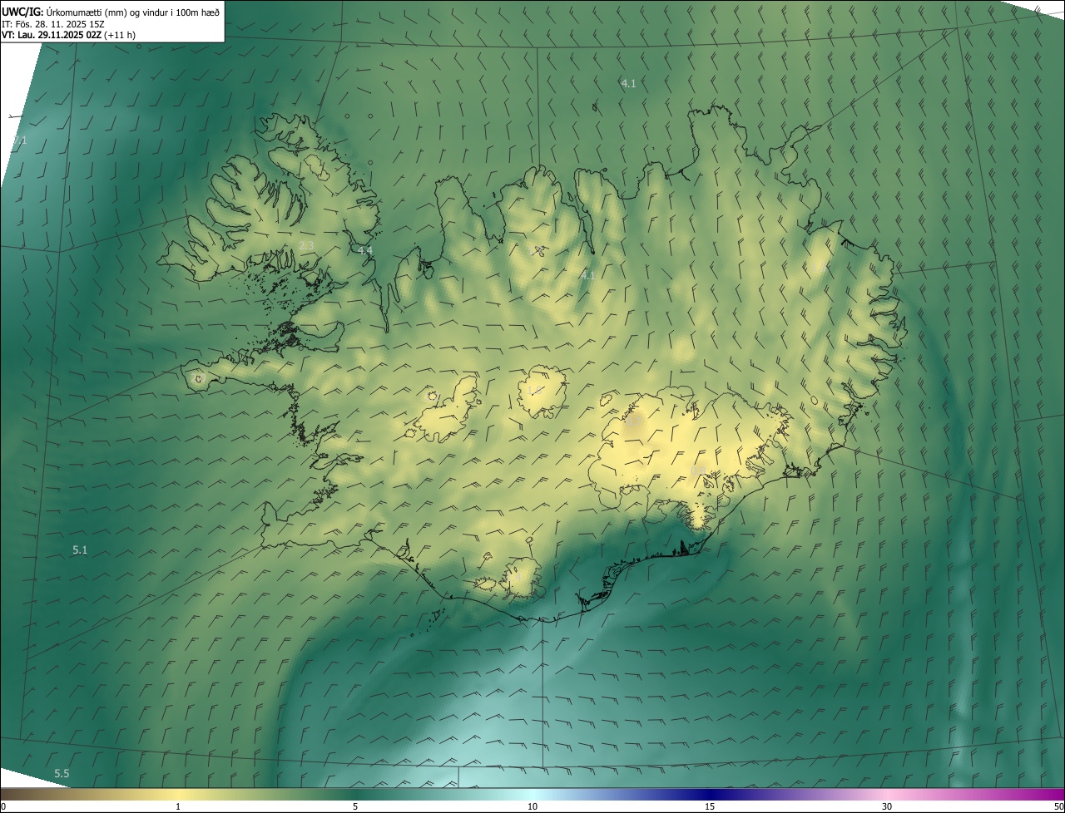Click the 0.8 value label on the map
Viewport: 1065px width, 813px height.
click(x=698, y=471)
